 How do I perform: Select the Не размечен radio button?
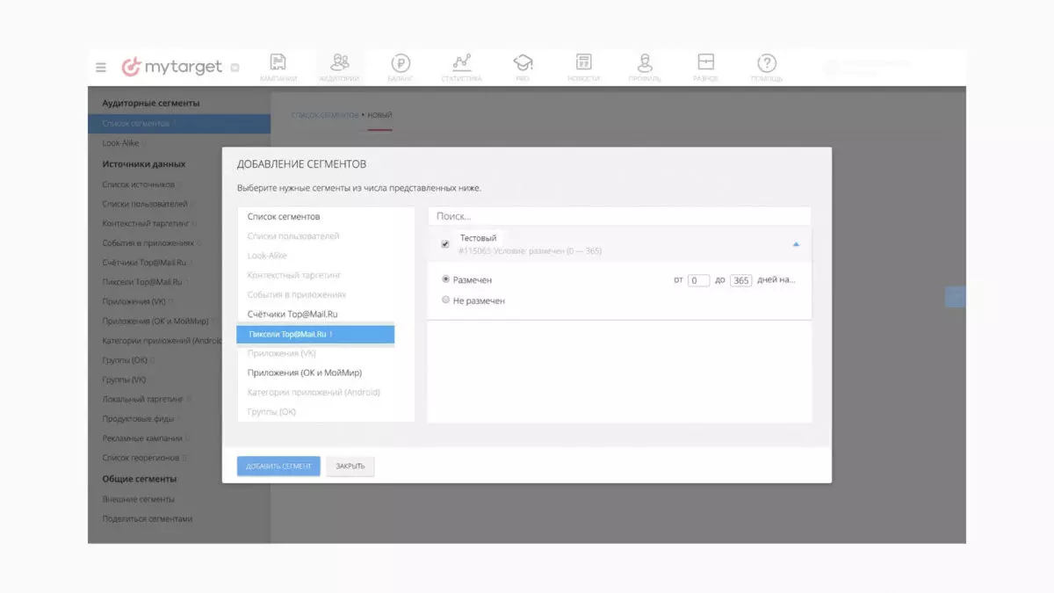point(445,300)
